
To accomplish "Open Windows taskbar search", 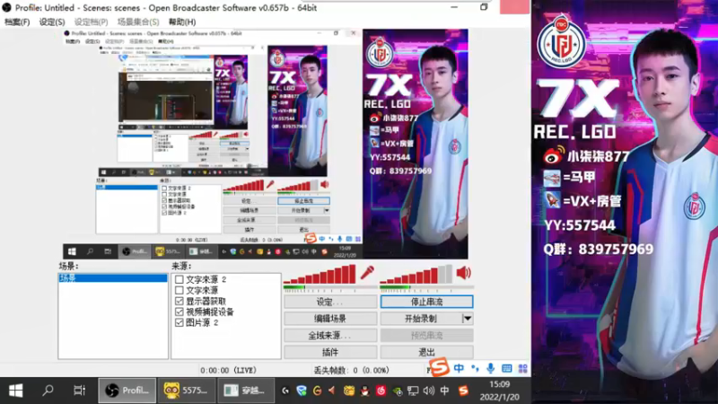I will pos(48,391).
